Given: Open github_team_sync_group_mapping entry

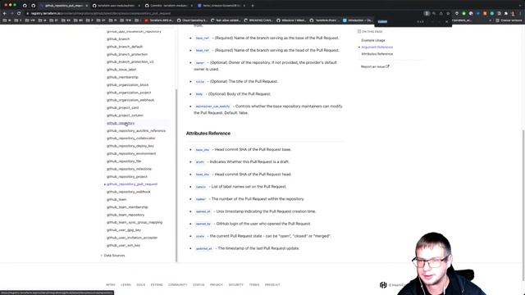Looking at the screenshot, I should tap(135, 222).
